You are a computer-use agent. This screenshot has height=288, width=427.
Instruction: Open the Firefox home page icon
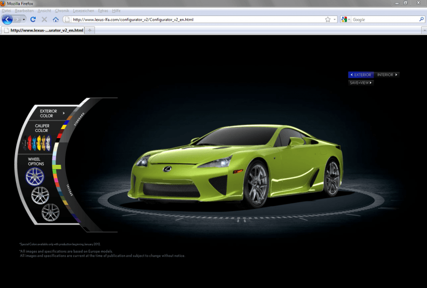pos(56,19)
